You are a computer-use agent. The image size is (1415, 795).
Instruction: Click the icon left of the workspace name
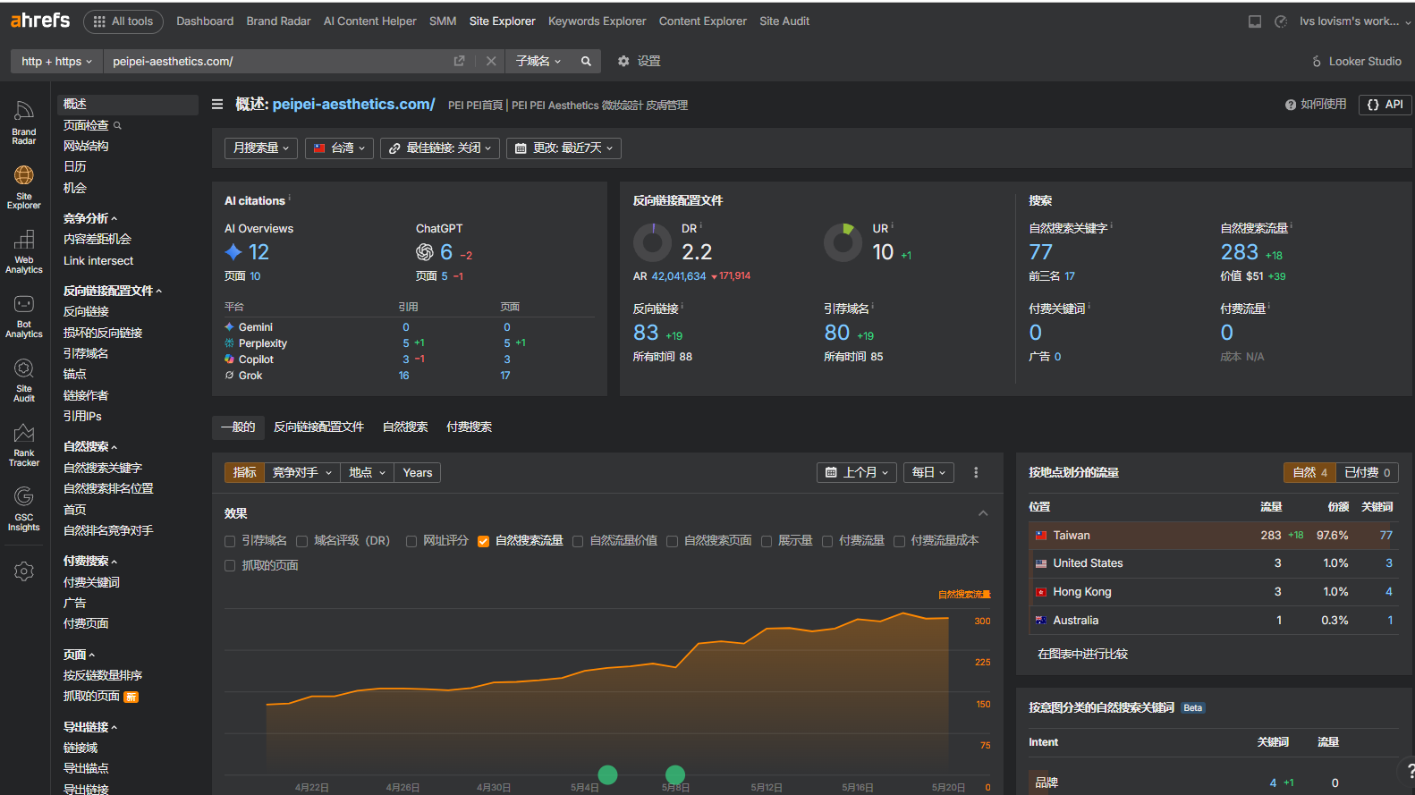[1281, 21]
